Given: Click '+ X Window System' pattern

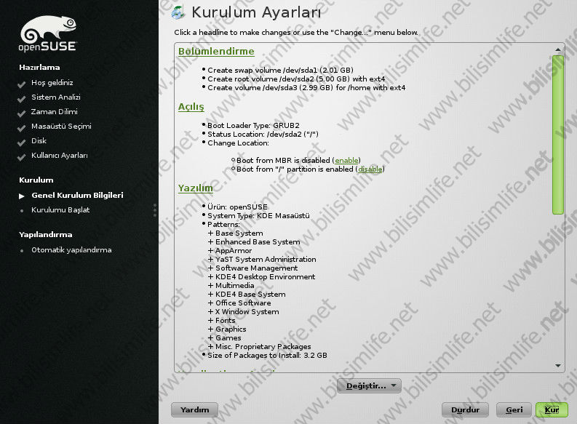Looking at the screenshot, I should (x=244, y=312).
